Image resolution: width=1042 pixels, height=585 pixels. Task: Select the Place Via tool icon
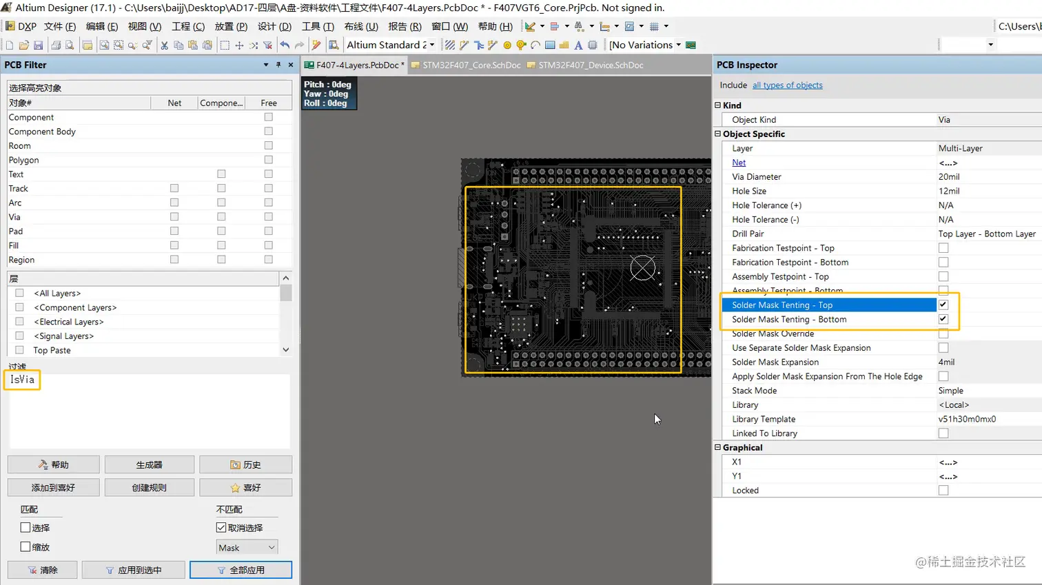(521, 45)
